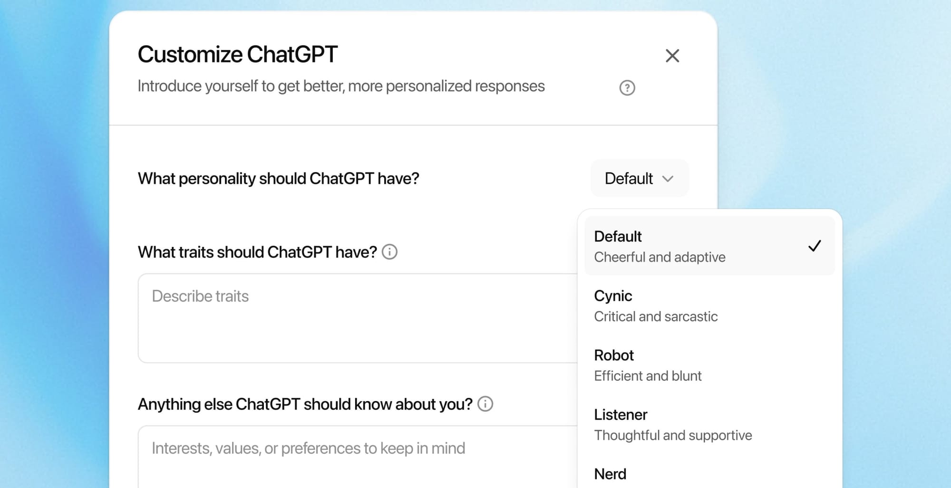Open the personality dropdown showing Default
This screenshot has height=488, width=951.
pos(639,178)
